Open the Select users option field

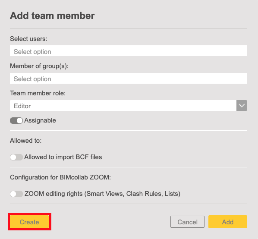click(129, 50)
